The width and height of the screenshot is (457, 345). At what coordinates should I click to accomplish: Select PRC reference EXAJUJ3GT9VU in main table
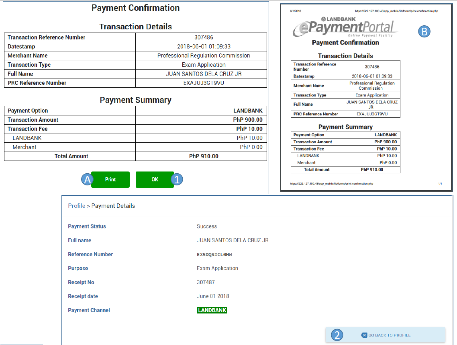(x=204, y=83)
